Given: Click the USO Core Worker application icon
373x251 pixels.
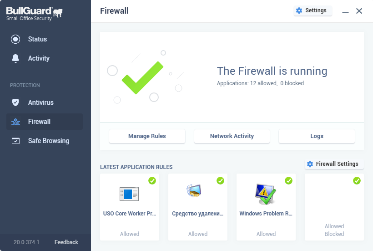Looking at the screenshot, I should click(x=129, y=194).
